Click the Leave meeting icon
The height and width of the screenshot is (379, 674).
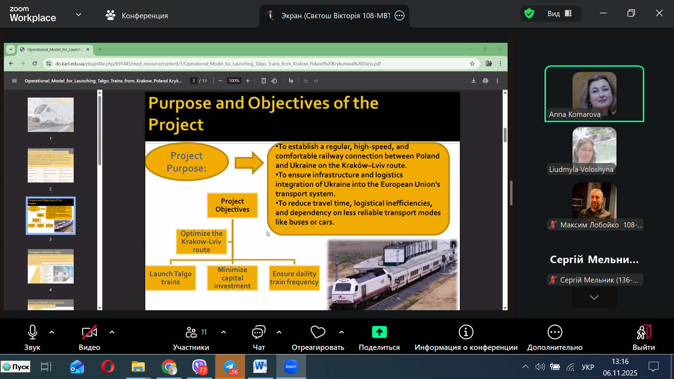(644, 332)
